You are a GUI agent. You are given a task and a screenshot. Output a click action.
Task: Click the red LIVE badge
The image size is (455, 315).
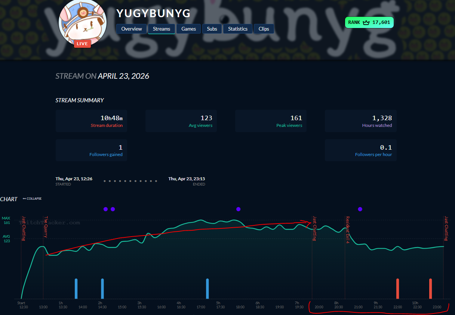[82, 44]
